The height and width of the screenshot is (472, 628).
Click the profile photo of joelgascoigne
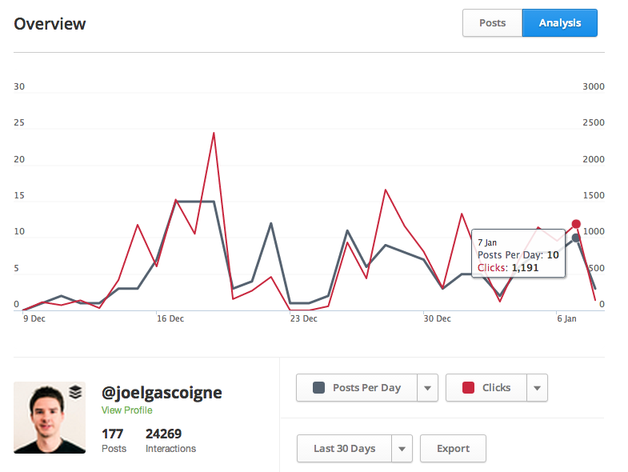click(50, 418)
